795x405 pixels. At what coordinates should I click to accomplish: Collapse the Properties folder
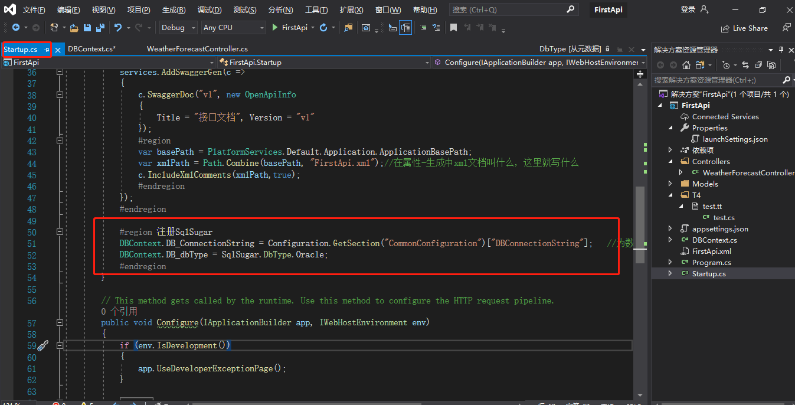[x=670, y=128]
